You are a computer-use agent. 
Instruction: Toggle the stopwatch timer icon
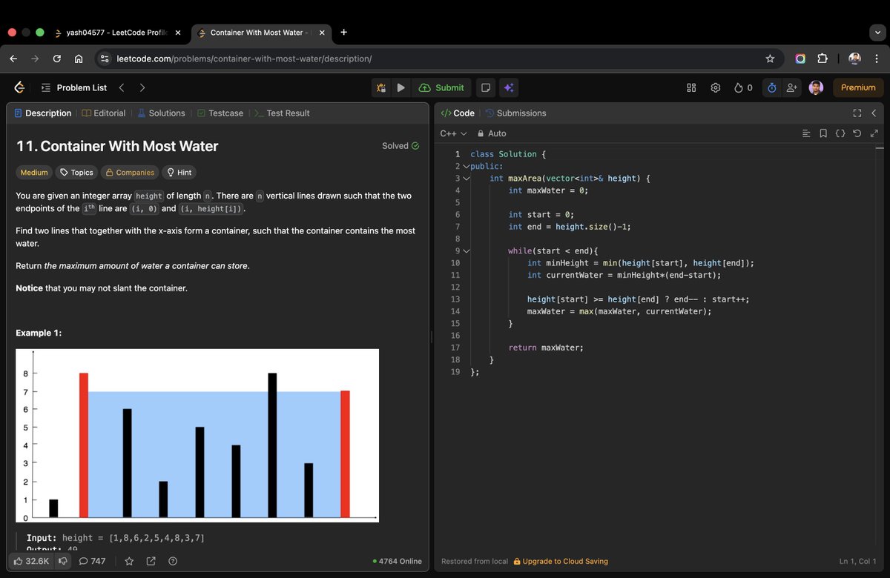tap(771, 87)
